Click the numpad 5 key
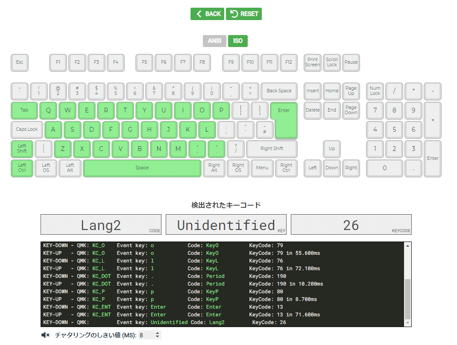457x345 pixels. [x=394, y=130]
